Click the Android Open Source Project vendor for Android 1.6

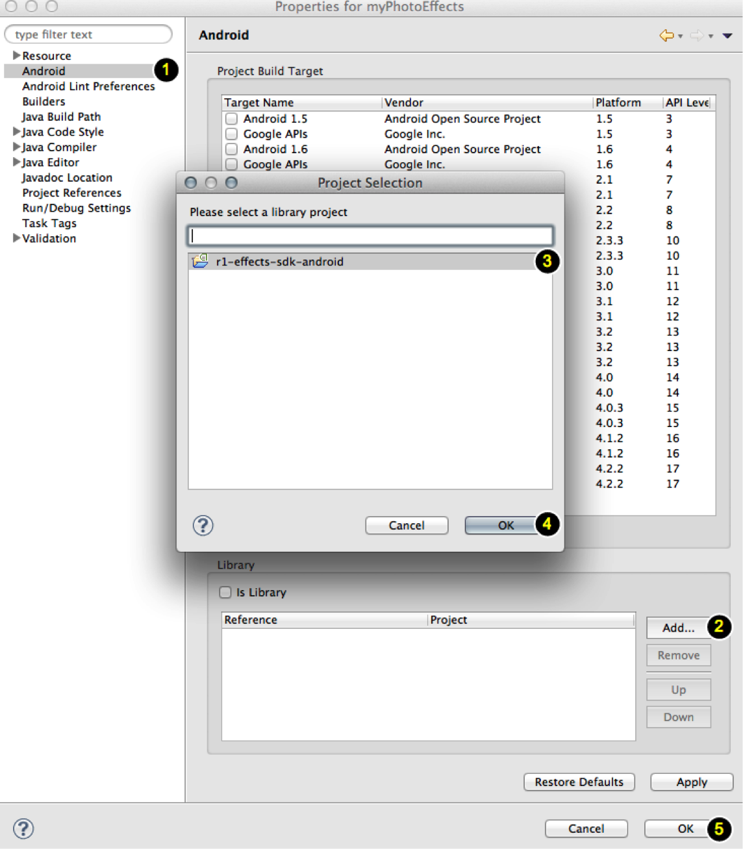(462, 149)
